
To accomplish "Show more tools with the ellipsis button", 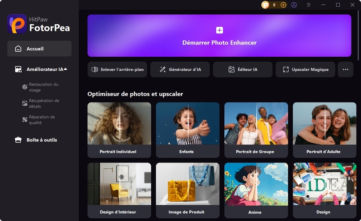I will coord(345,69).
